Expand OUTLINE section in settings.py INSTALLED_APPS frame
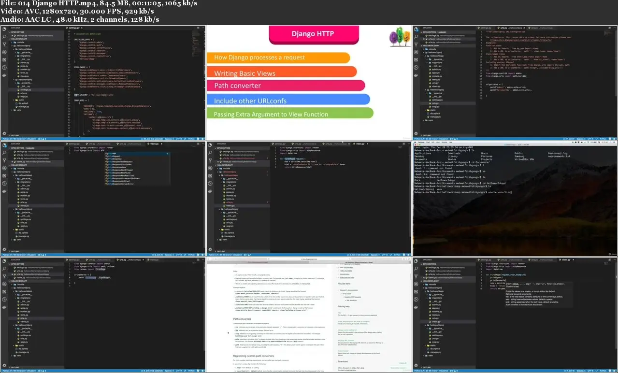This screenshot has height=373, width=618. [14, 136]
